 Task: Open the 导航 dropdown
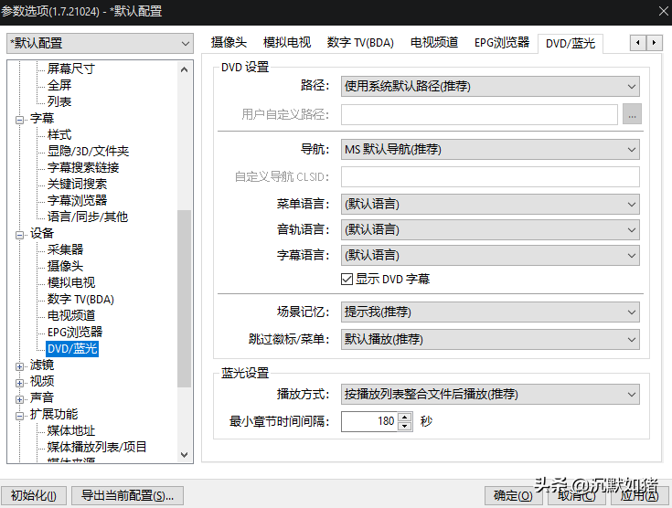pos(490,149)
